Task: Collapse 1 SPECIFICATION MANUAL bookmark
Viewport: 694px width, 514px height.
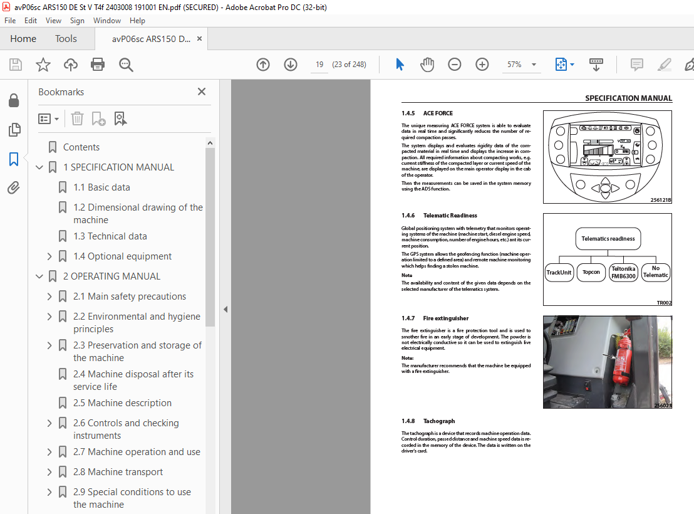Action: (x=39, y=167)
